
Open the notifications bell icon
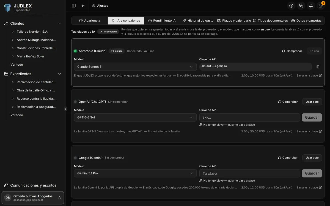(x=311, y=5)
